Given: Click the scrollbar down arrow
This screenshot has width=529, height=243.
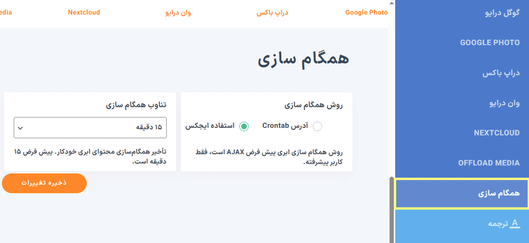Looking at the screenshot, I should pos(391,239).
